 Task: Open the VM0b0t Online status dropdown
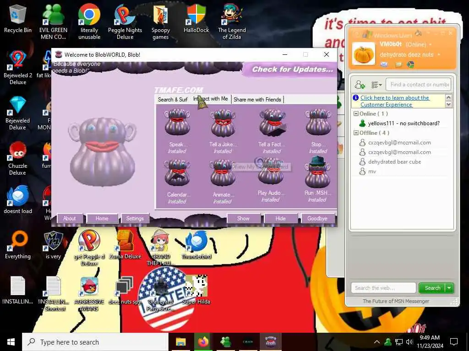coord(431,44)
